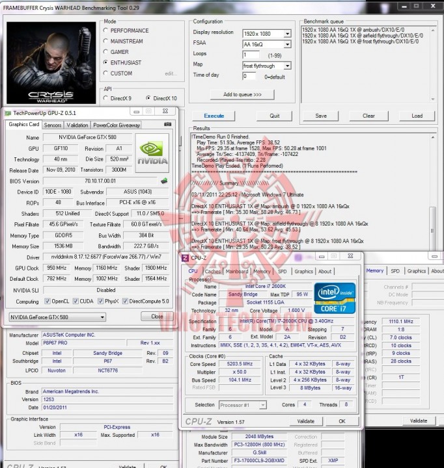The width and height of the screenshot is (444, 468).
Task: Click the Results panel vertical scrollbar
Action: pos(432,192)
